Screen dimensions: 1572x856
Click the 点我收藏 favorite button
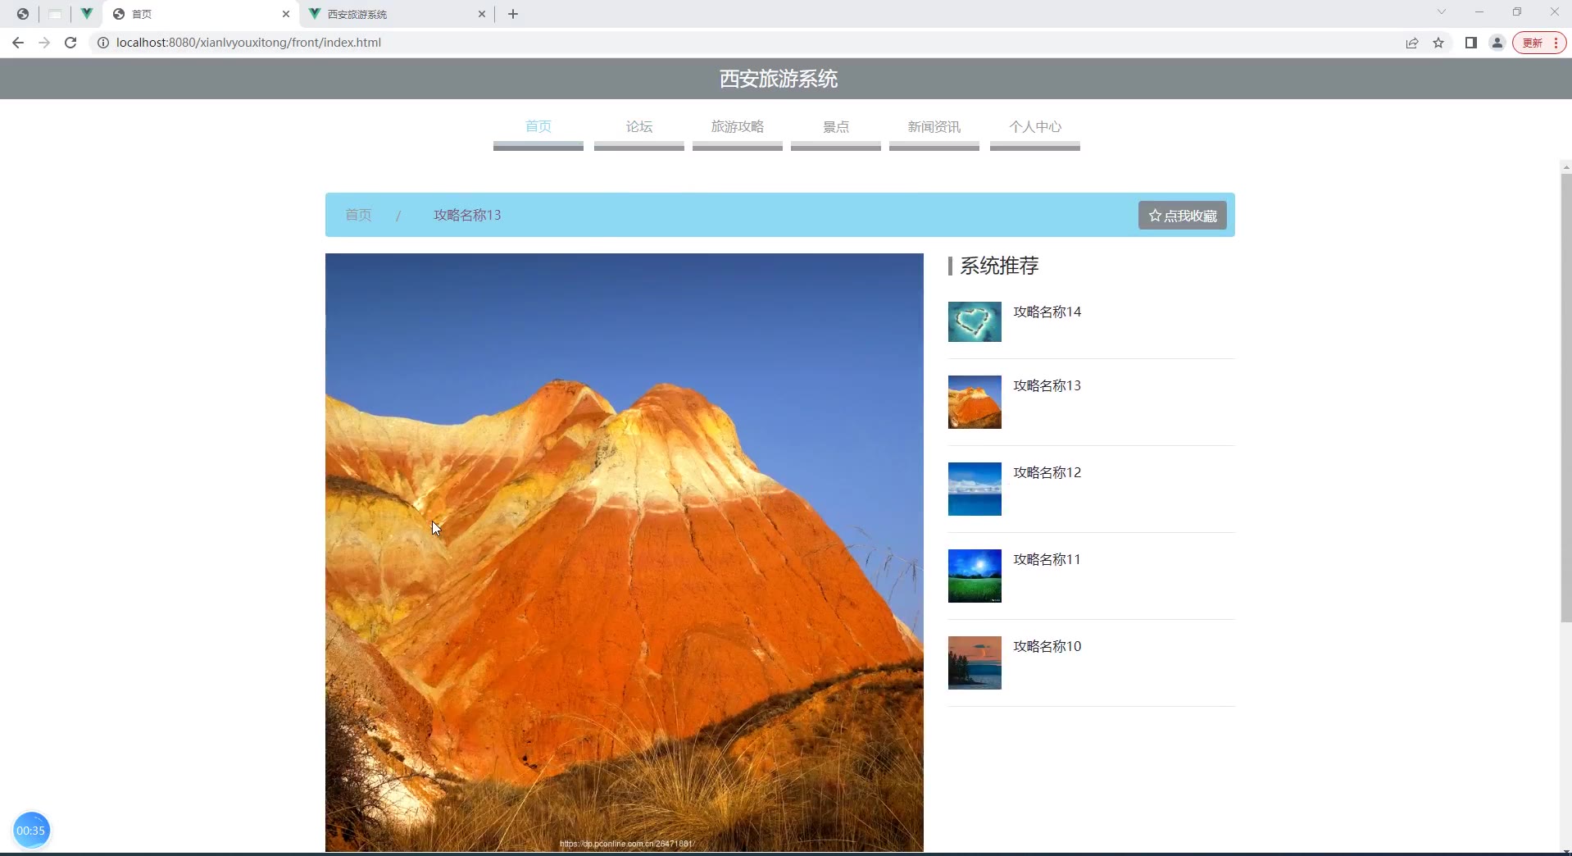tap(1183, 216)
